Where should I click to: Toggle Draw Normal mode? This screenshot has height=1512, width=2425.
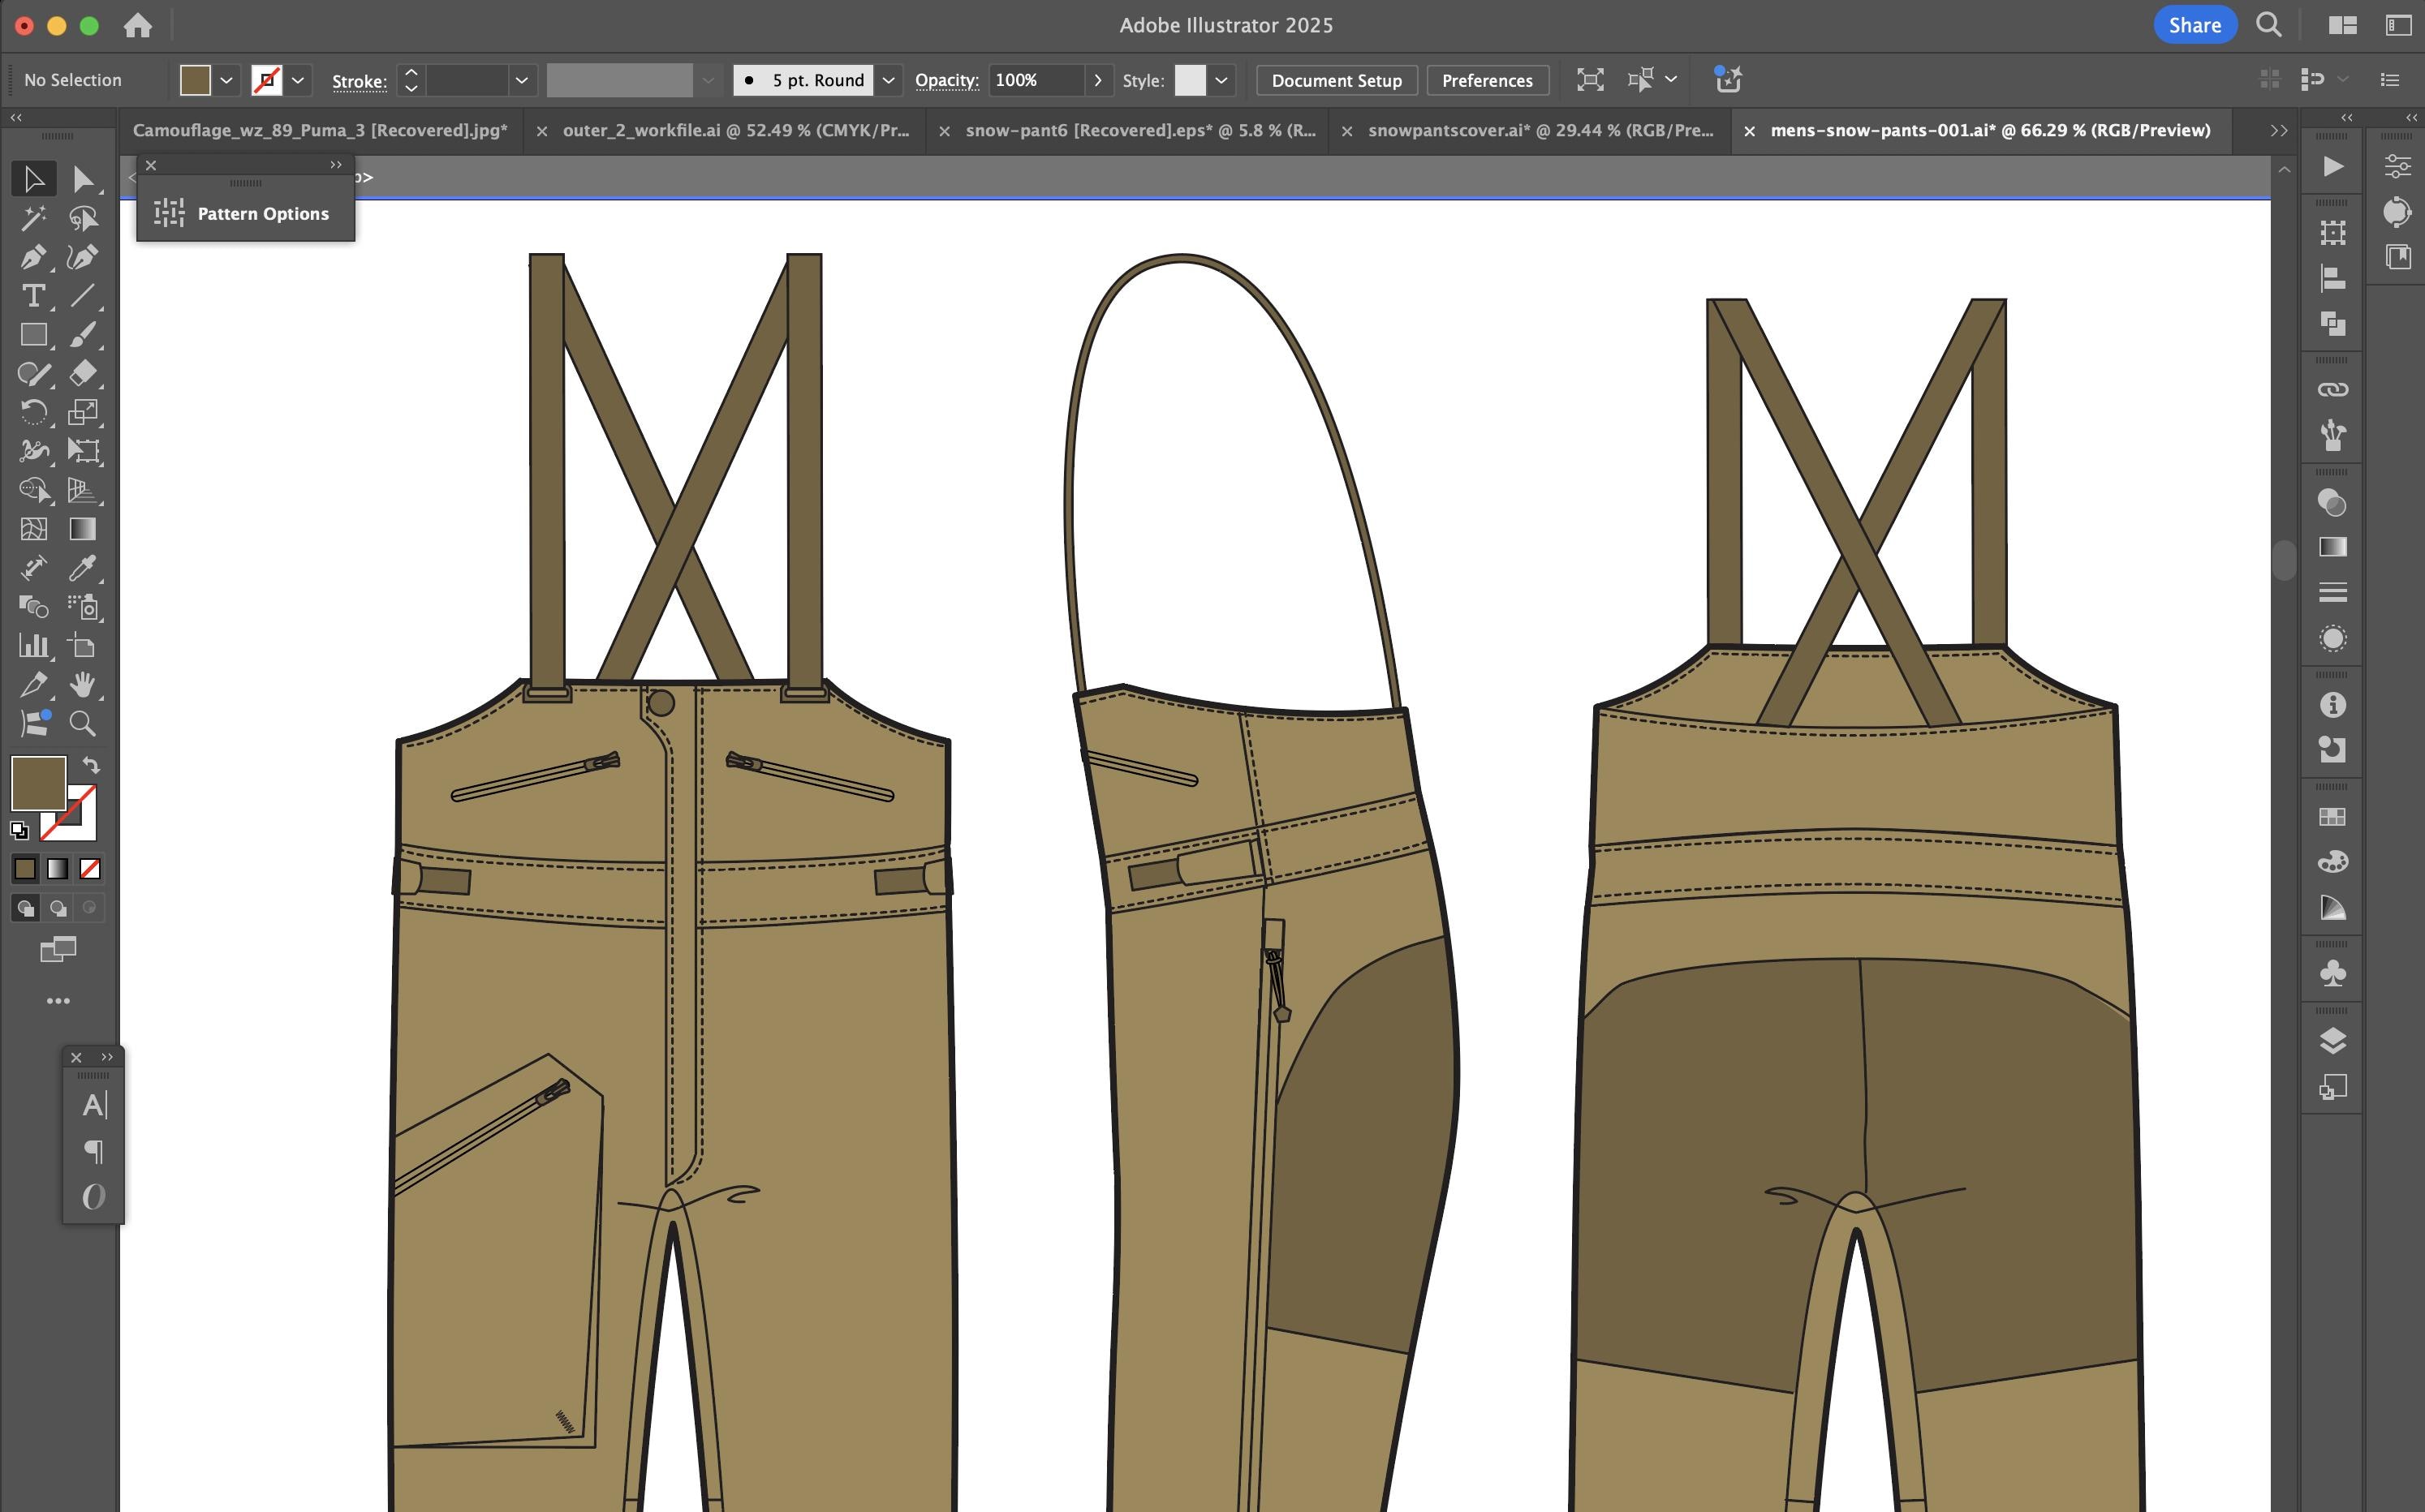point(25,908)
